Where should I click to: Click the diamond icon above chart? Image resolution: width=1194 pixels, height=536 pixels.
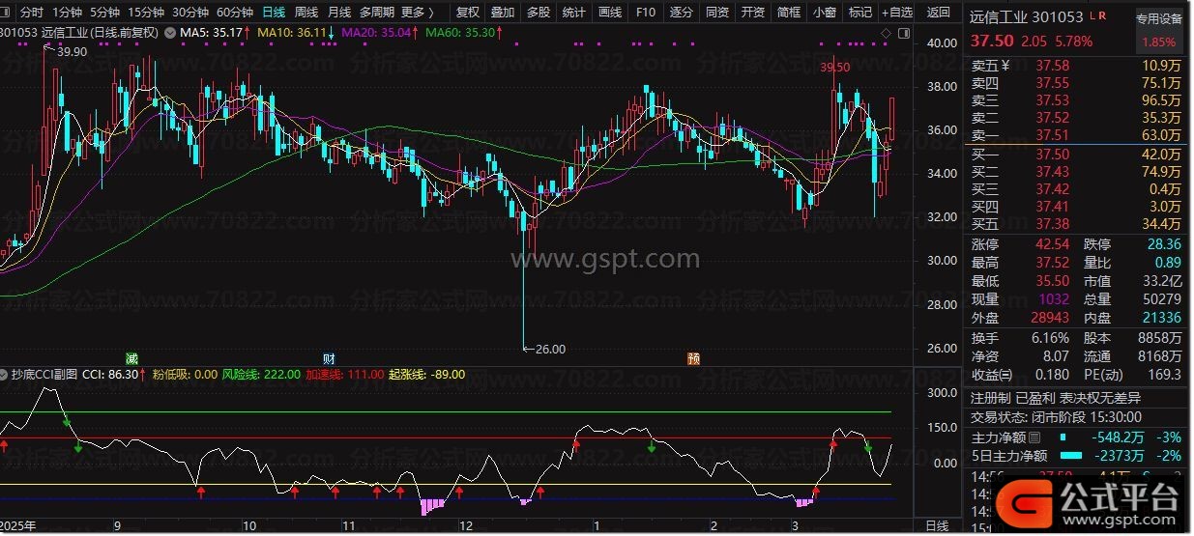pos(886,34)
